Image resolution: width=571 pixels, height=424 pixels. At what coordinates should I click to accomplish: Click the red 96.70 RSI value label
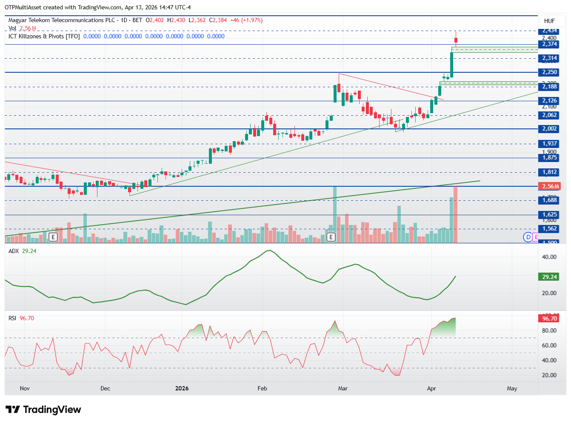pos(549,319)
